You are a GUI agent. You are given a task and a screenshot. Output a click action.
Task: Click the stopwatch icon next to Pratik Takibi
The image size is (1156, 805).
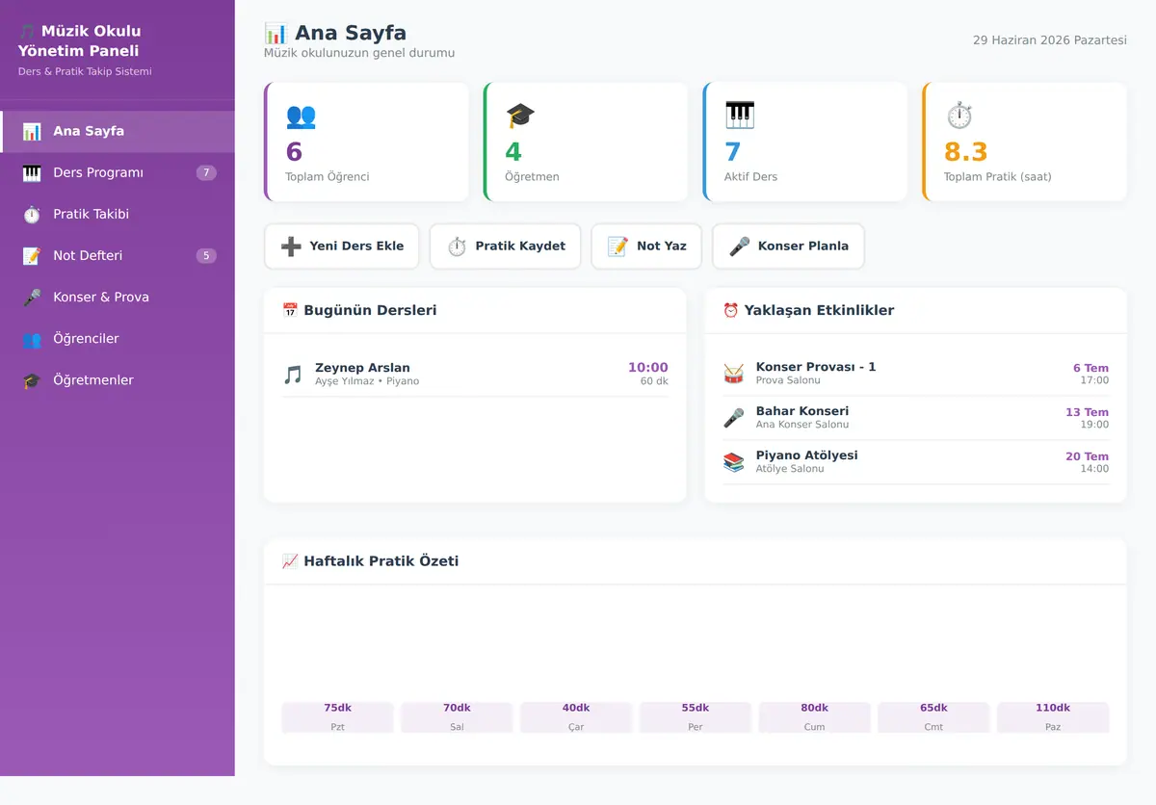click(32, 215)
